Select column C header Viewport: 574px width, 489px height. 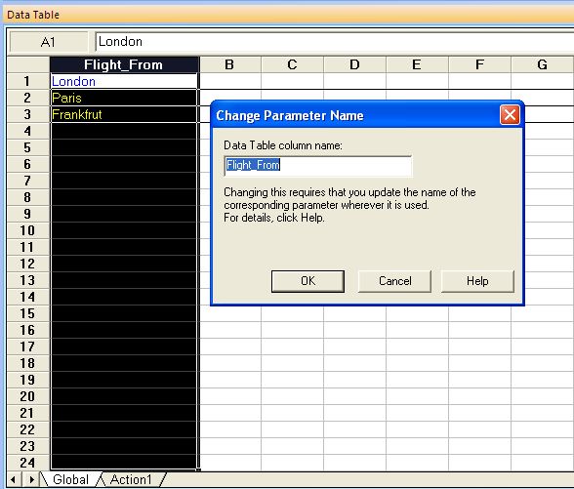coord(292,64)
